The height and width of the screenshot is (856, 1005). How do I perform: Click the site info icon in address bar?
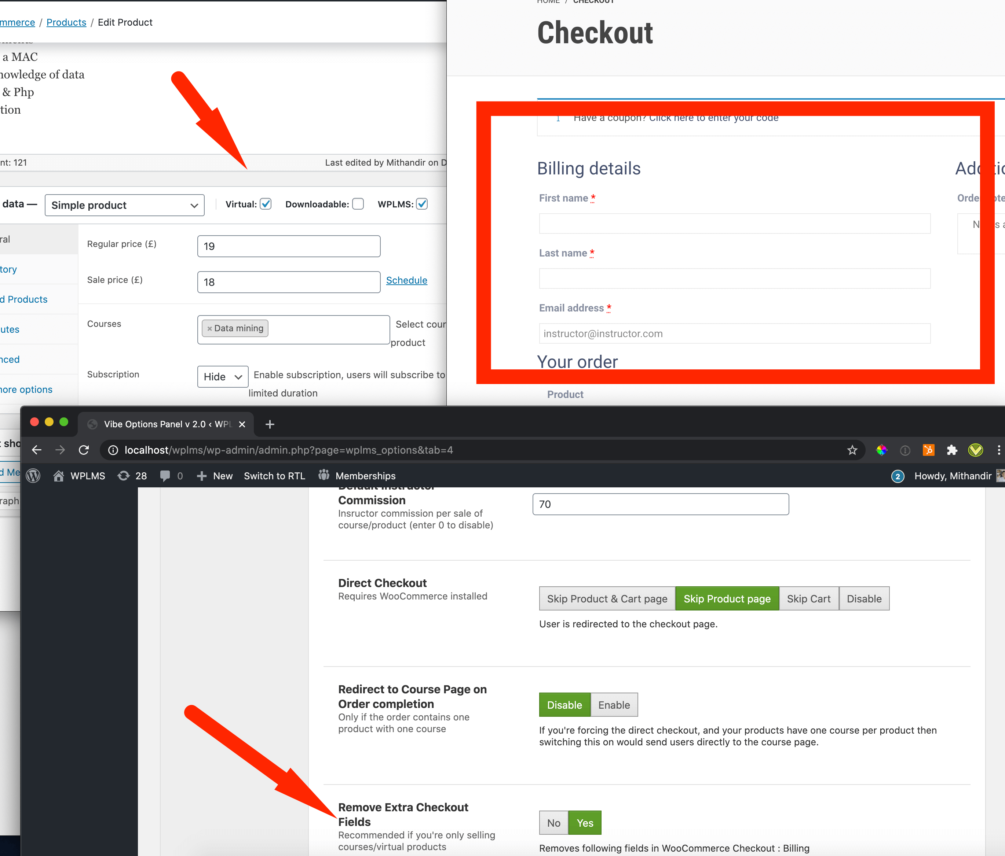pos(113,450)
